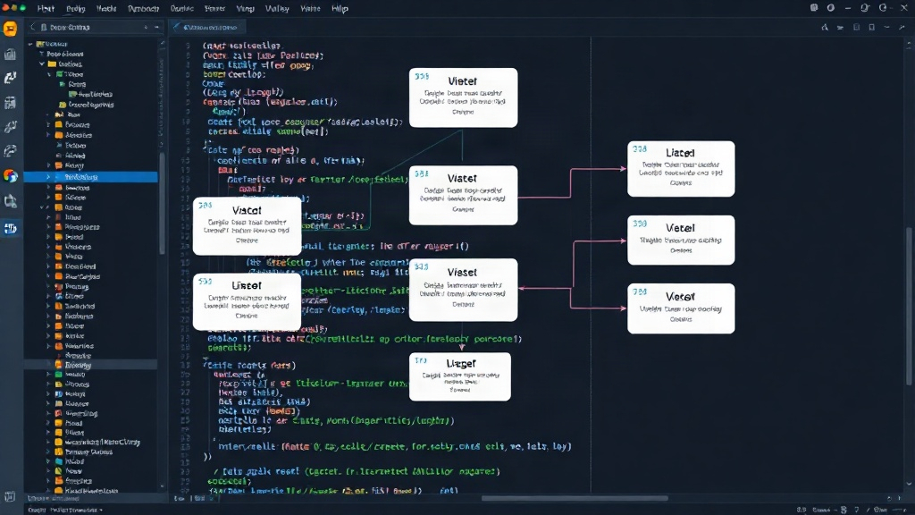Image resolution: width=915 pixels, height=515 pixels.
Task: Open the first menu next to the window dots
Action: tap(46, 9)
